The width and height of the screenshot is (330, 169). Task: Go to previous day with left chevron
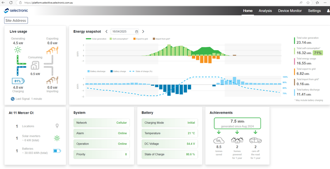coord(106,31)
